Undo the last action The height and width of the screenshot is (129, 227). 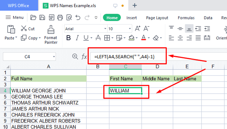[78, 18]
